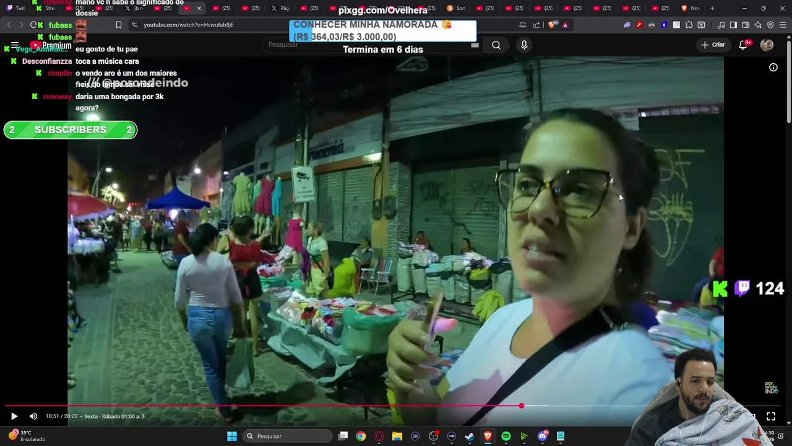Viewport: 792px width, 446px height.
Task: Open the Criar create menu
Action: click(x=713, y=45)
